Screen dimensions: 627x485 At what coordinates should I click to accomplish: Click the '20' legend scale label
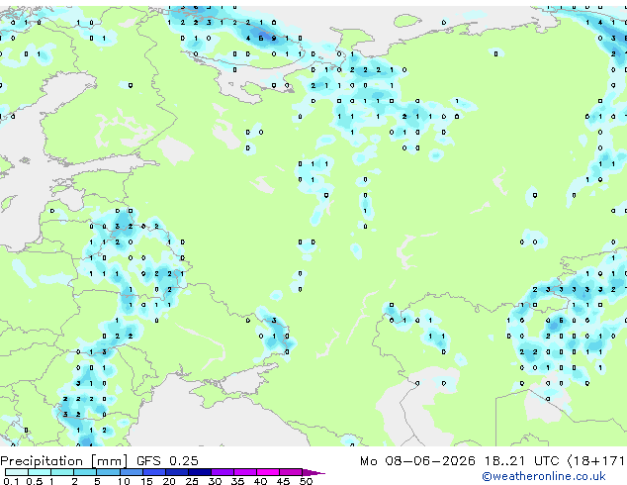tap(169, 481)
